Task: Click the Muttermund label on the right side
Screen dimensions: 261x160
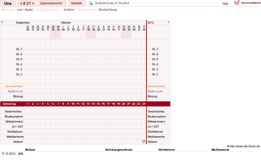Action: (x=155, y=91)
